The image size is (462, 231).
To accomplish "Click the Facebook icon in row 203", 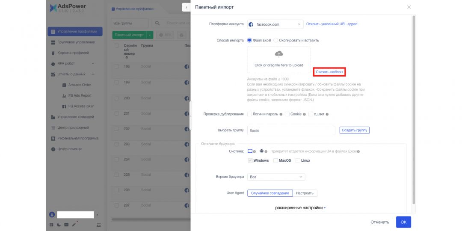I will pos(187,144).
